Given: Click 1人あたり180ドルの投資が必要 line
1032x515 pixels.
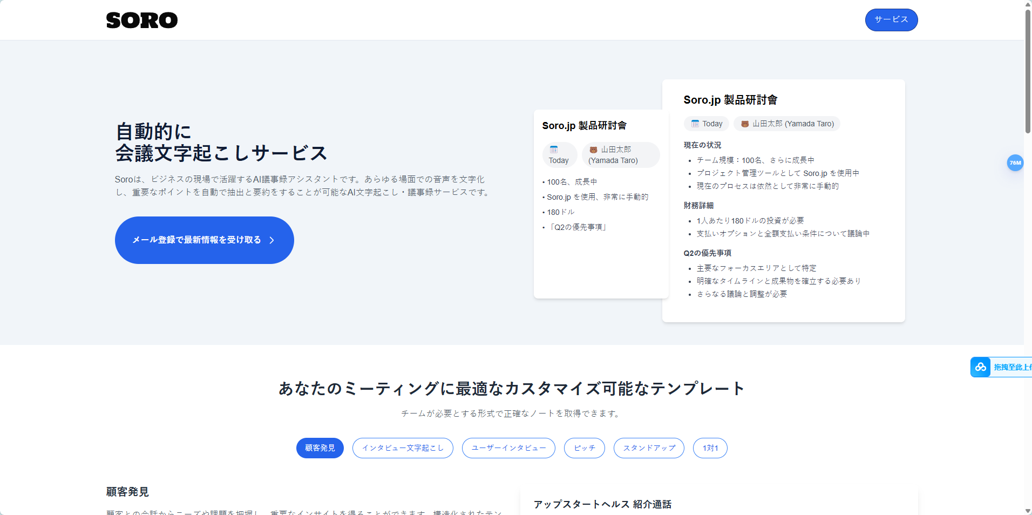Looking at the screenshot, I should click(750, 221).
